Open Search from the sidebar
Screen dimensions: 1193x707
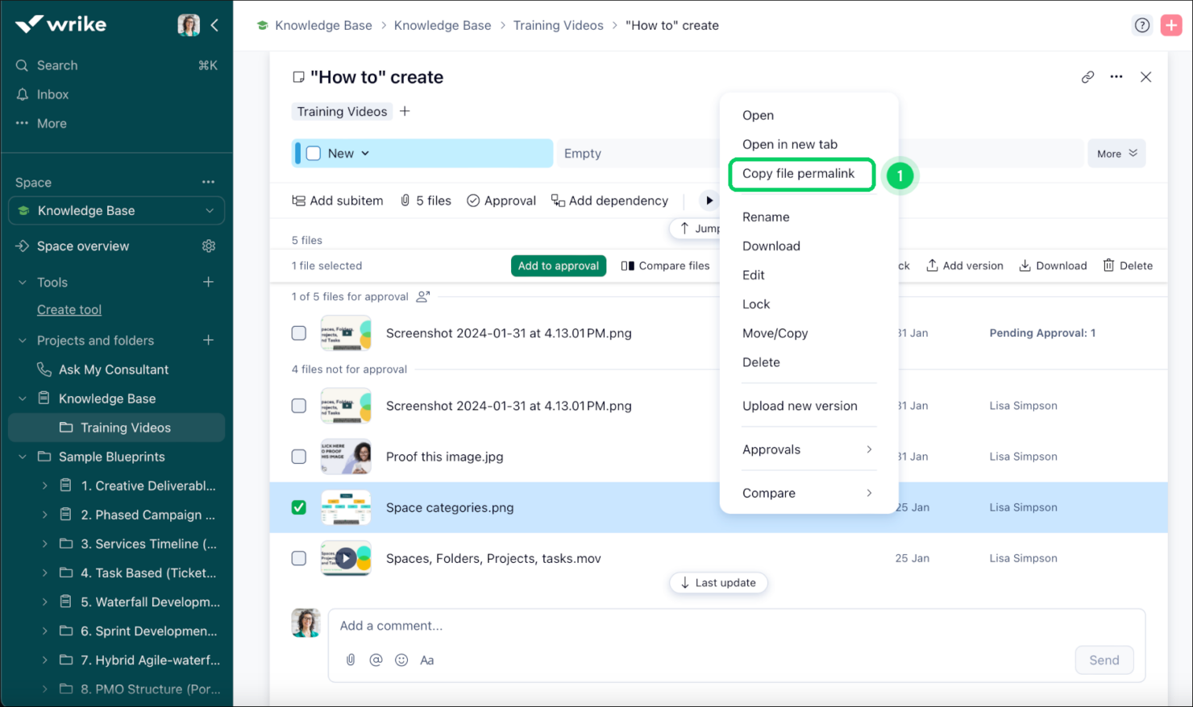(56, 65)
